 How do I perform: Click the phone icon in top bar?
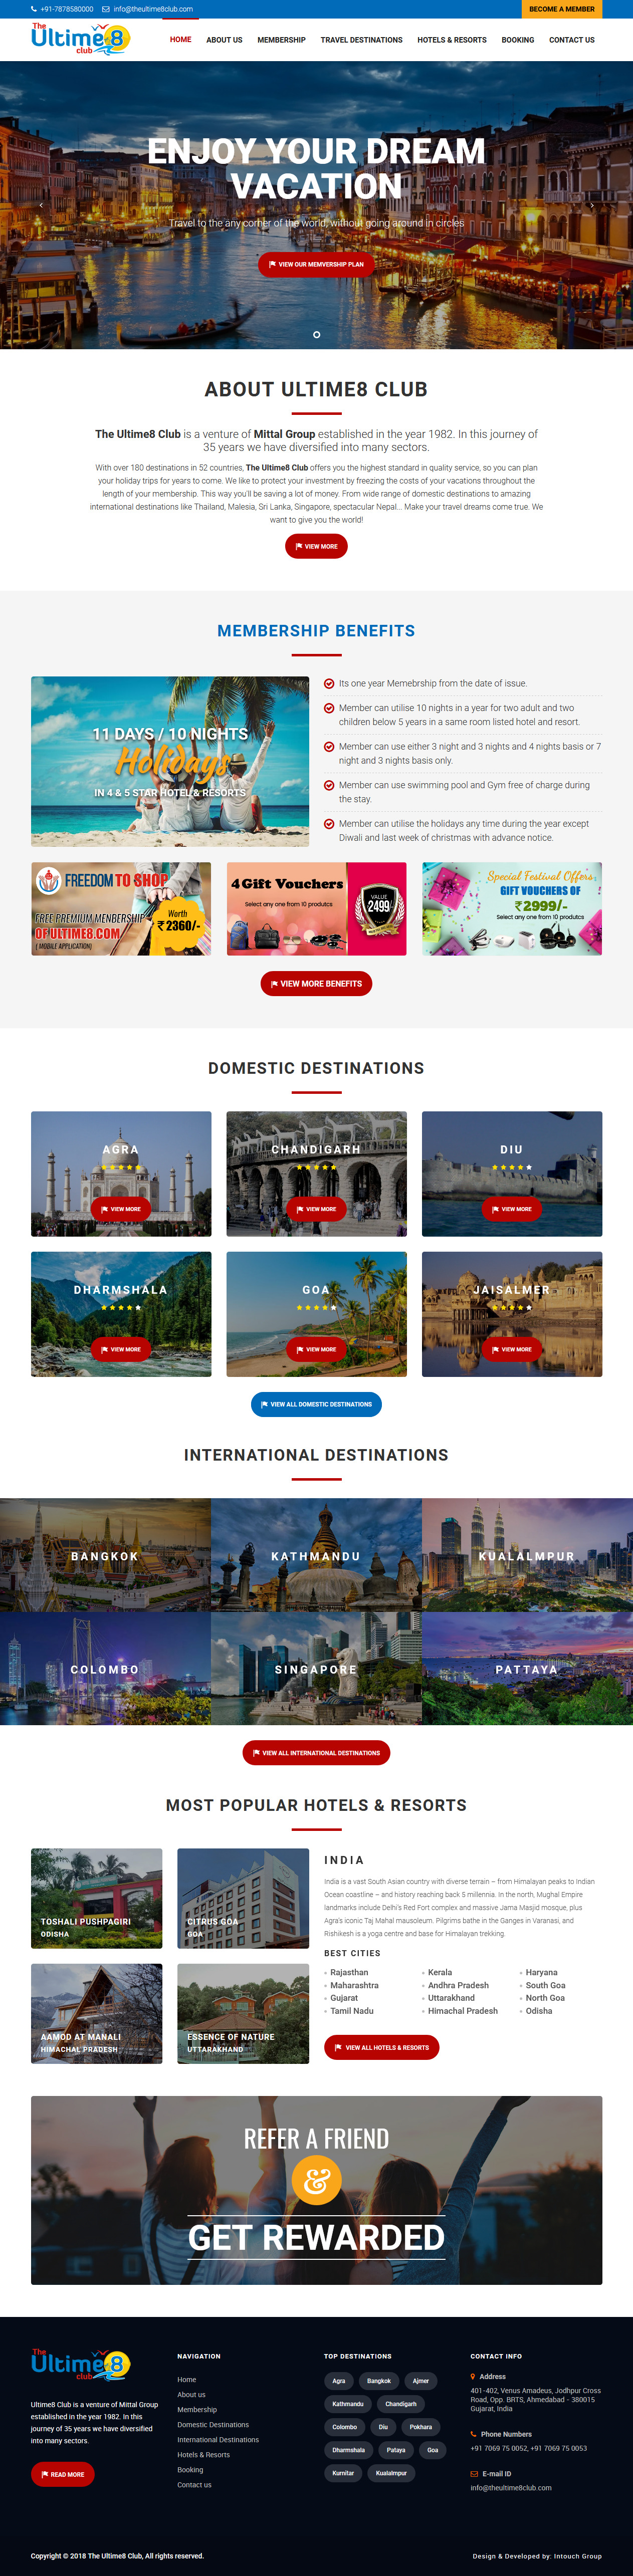click(34, 9)
